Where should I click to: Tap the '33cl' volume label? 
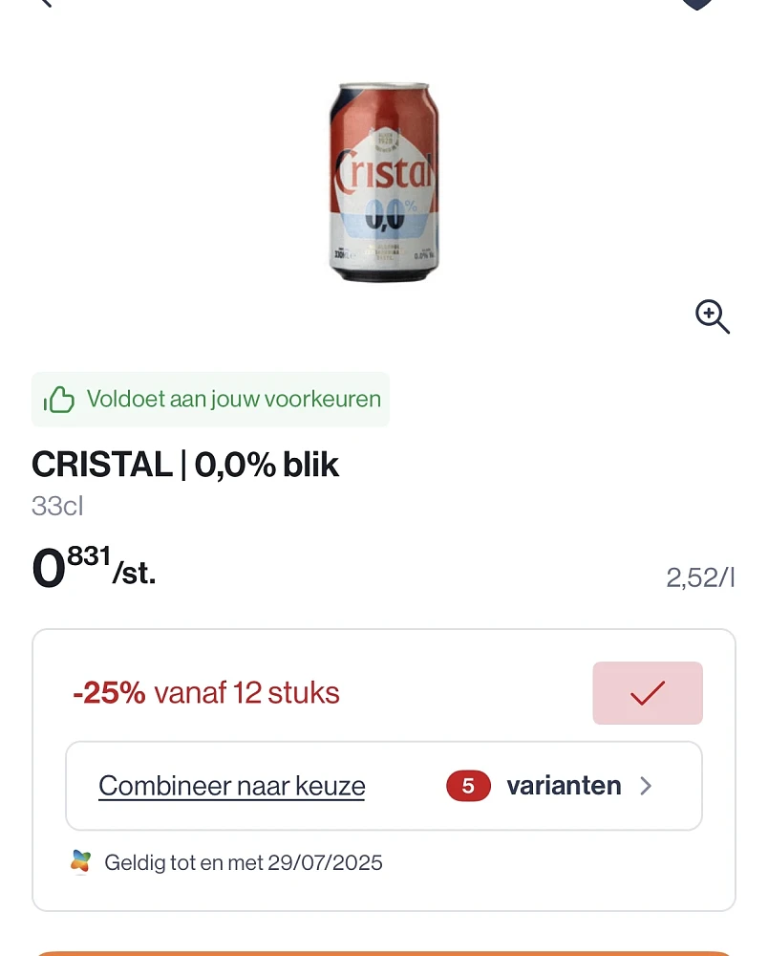pyautogui.click(x=57, y=506)
